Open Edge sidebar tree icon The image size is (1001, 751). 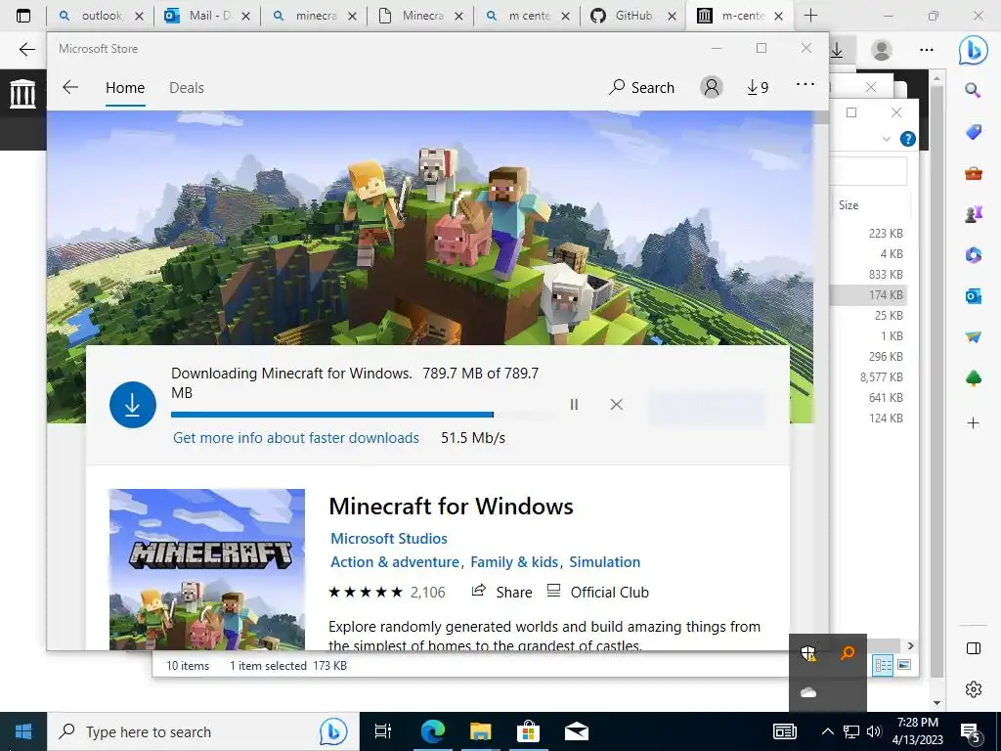pos(973,378)
